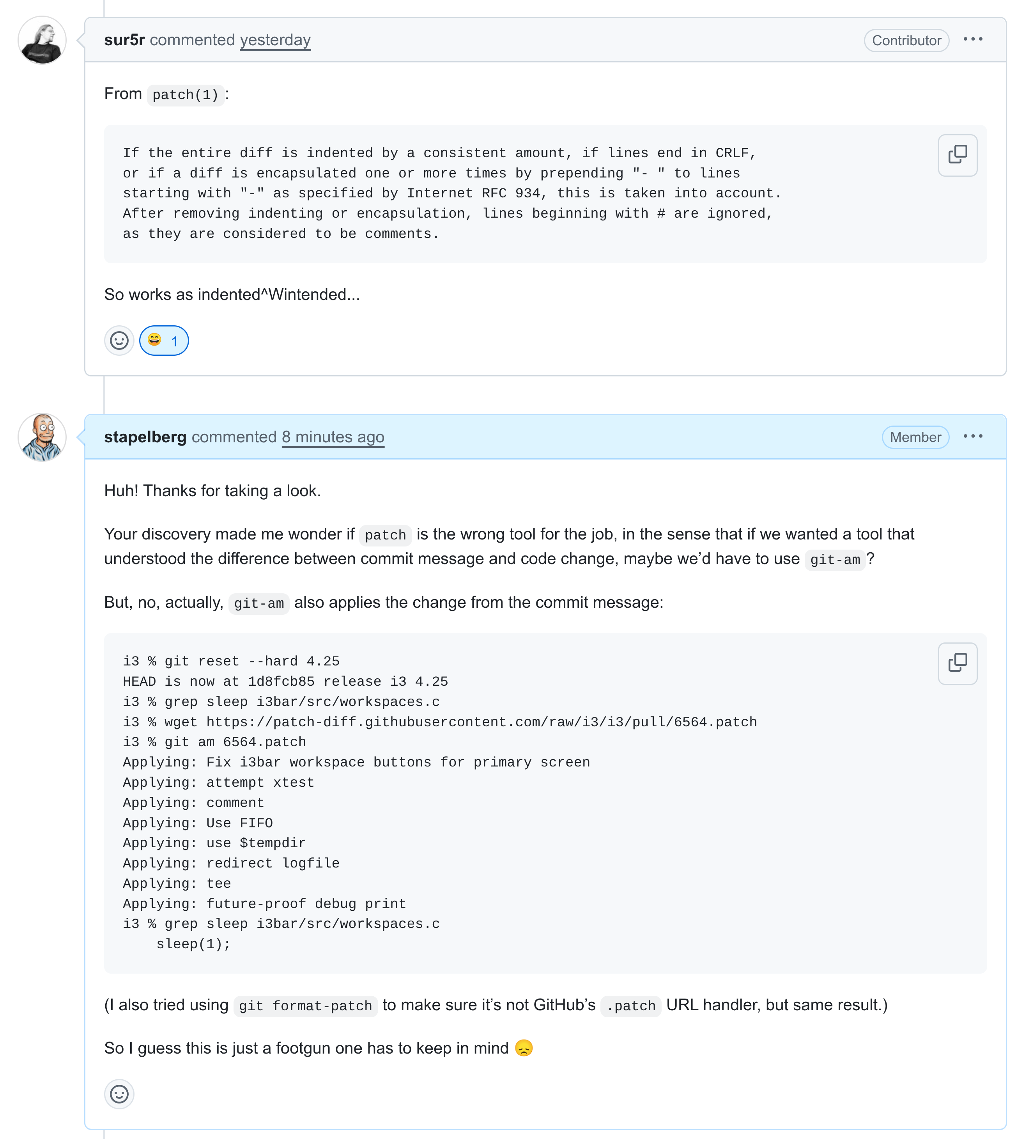Open sur5r's profile avatar
1032x1139 pixels.
pyautogui.click(x=42, y=40)
